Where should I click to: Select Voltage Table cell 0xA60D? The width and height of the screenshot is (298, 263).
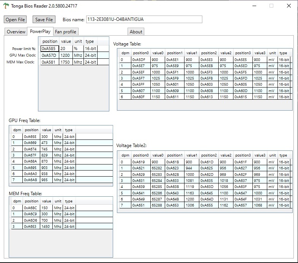pos(243,91)
